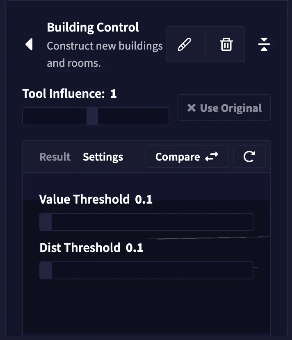292x340 pixels.
Task: Click the Dist Threshold slider handle
Action: pos(46,270)
